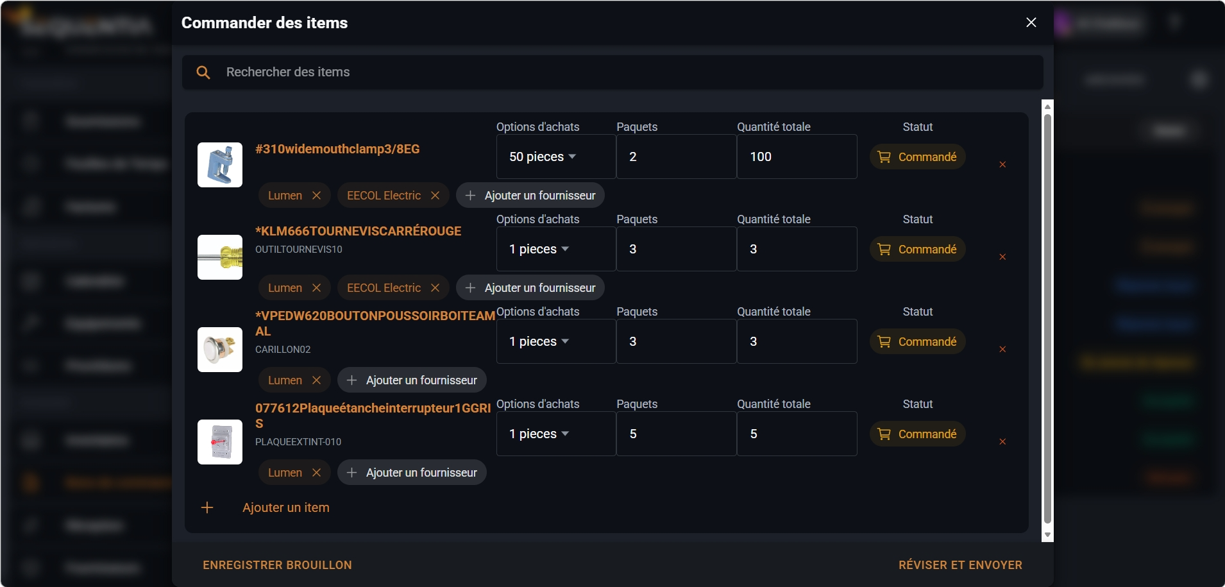Edit Quantité totale for VPEDW620 item

pos(797,341)
